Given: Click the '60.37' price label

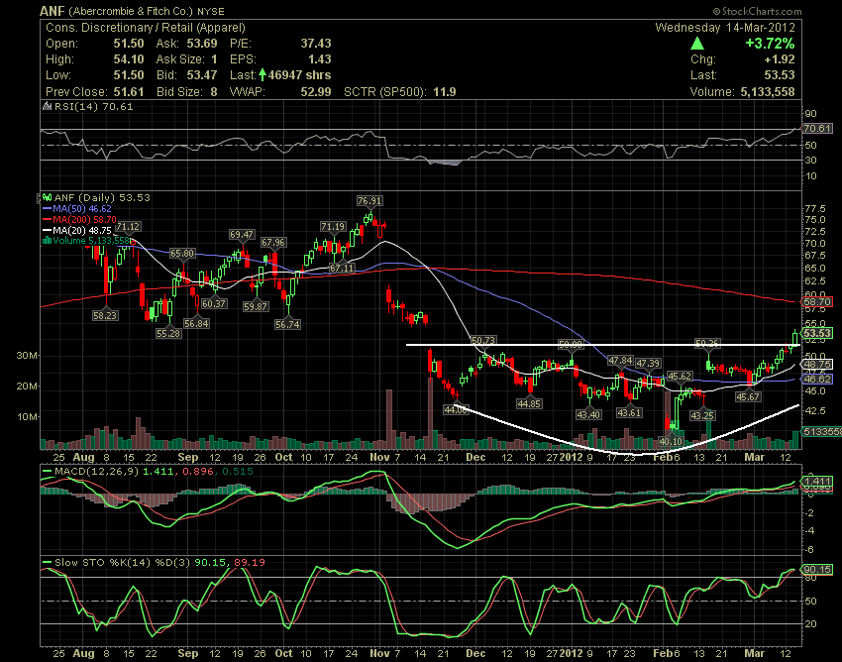Looking at the screenshot, I should [214, 304].
